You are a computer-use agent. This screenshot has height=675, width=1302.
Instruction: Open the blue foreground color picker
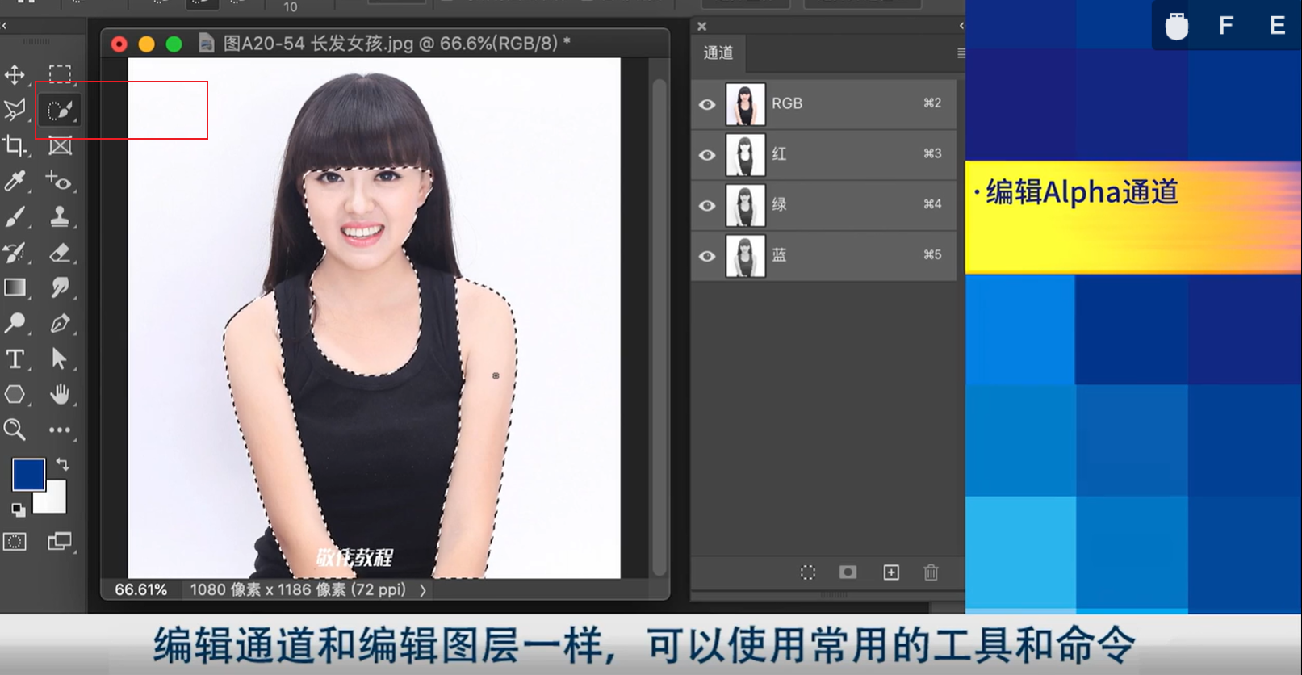(28, 475)
